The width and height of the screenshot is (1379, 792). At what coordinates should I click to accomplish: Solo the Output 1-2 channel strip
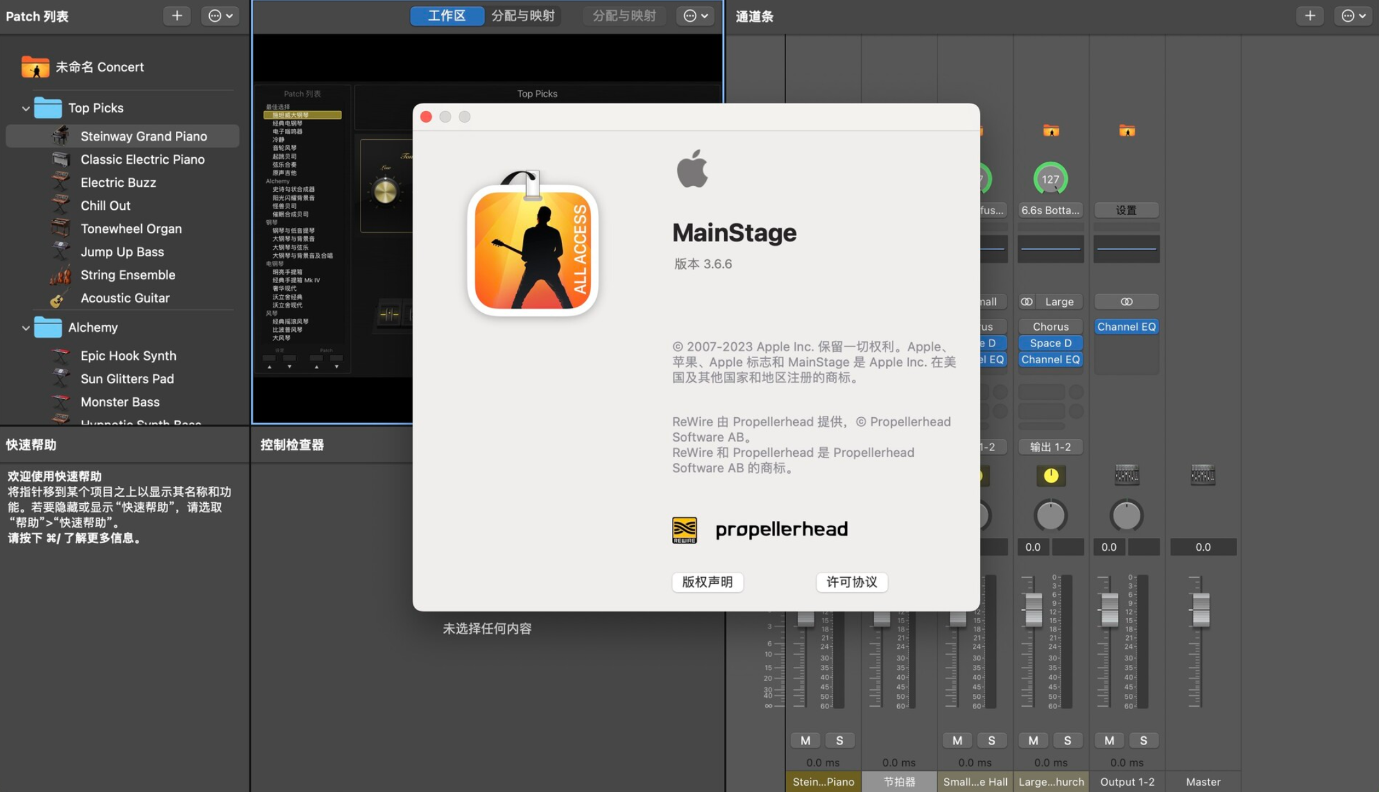tap(1143, 740)
